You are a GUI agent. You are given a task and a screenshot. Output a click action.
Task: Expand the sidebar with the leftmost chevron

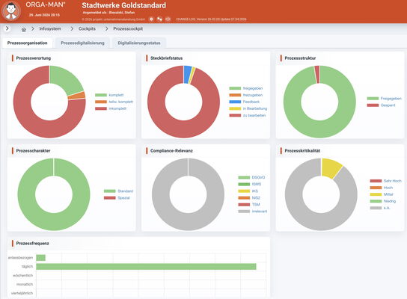point(7,28)
